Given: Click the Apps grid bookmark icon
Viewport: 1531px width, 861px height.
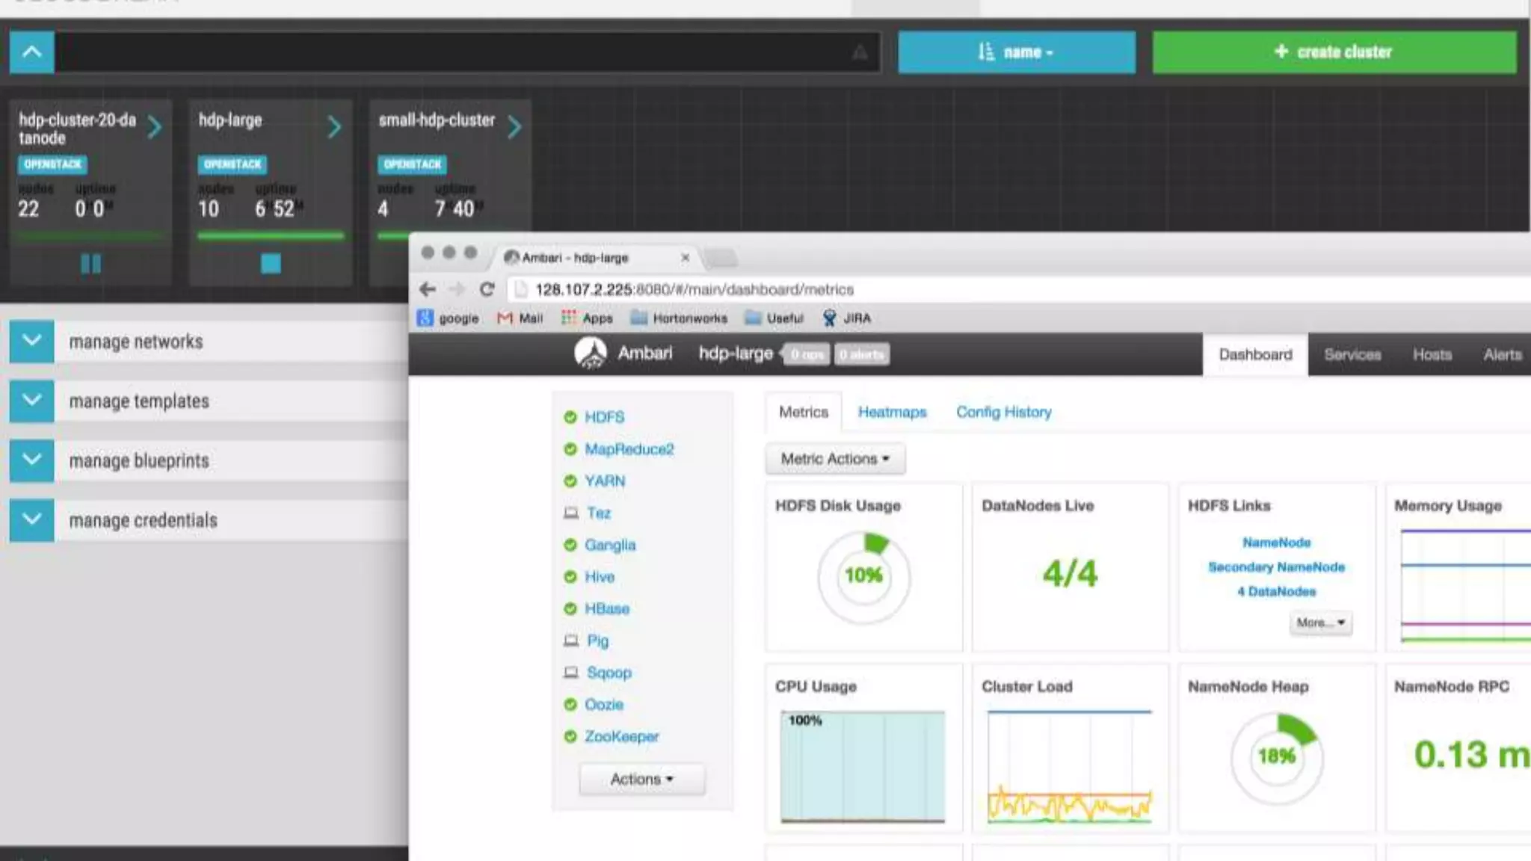Looking at the screenshot, I should tap(569, 318).
